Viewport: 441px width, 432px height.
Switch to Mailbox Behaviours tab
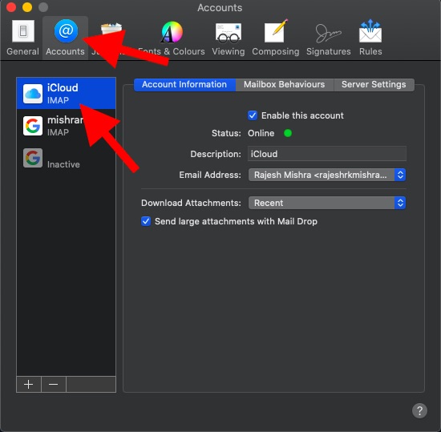point(285,85)
